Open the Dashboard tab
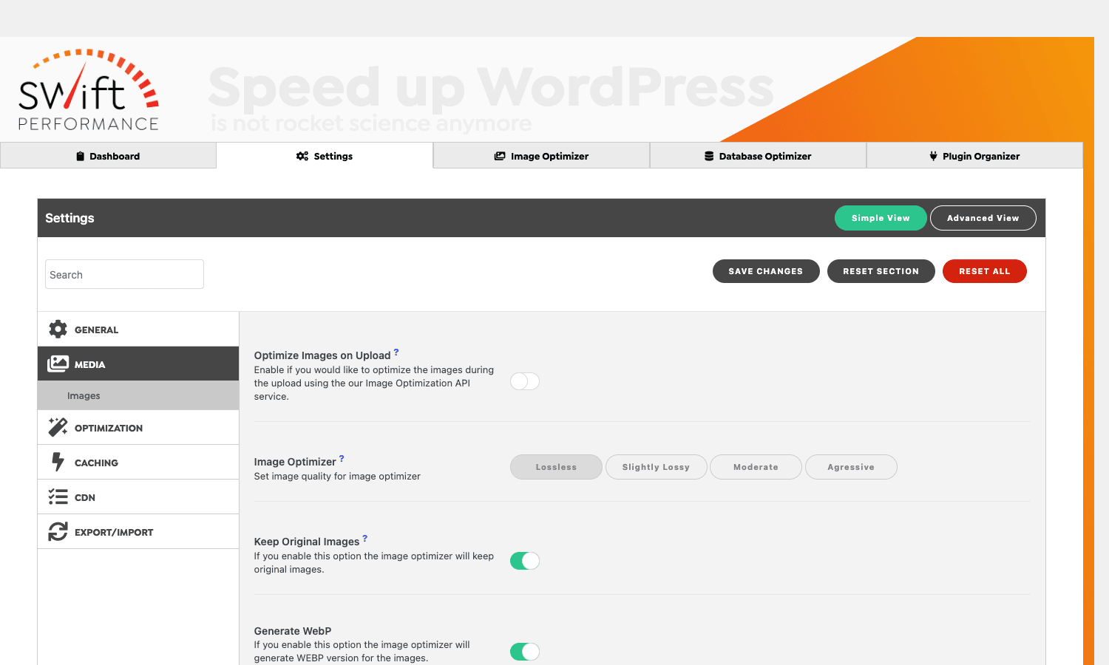This screenshot has width=1109, height=665. click(x=108, y=156)
